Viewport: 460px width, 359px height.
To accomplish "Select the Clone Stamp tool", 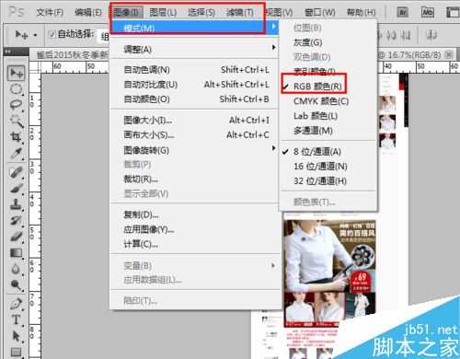I will pyautogui.click(x=16, y=204).
